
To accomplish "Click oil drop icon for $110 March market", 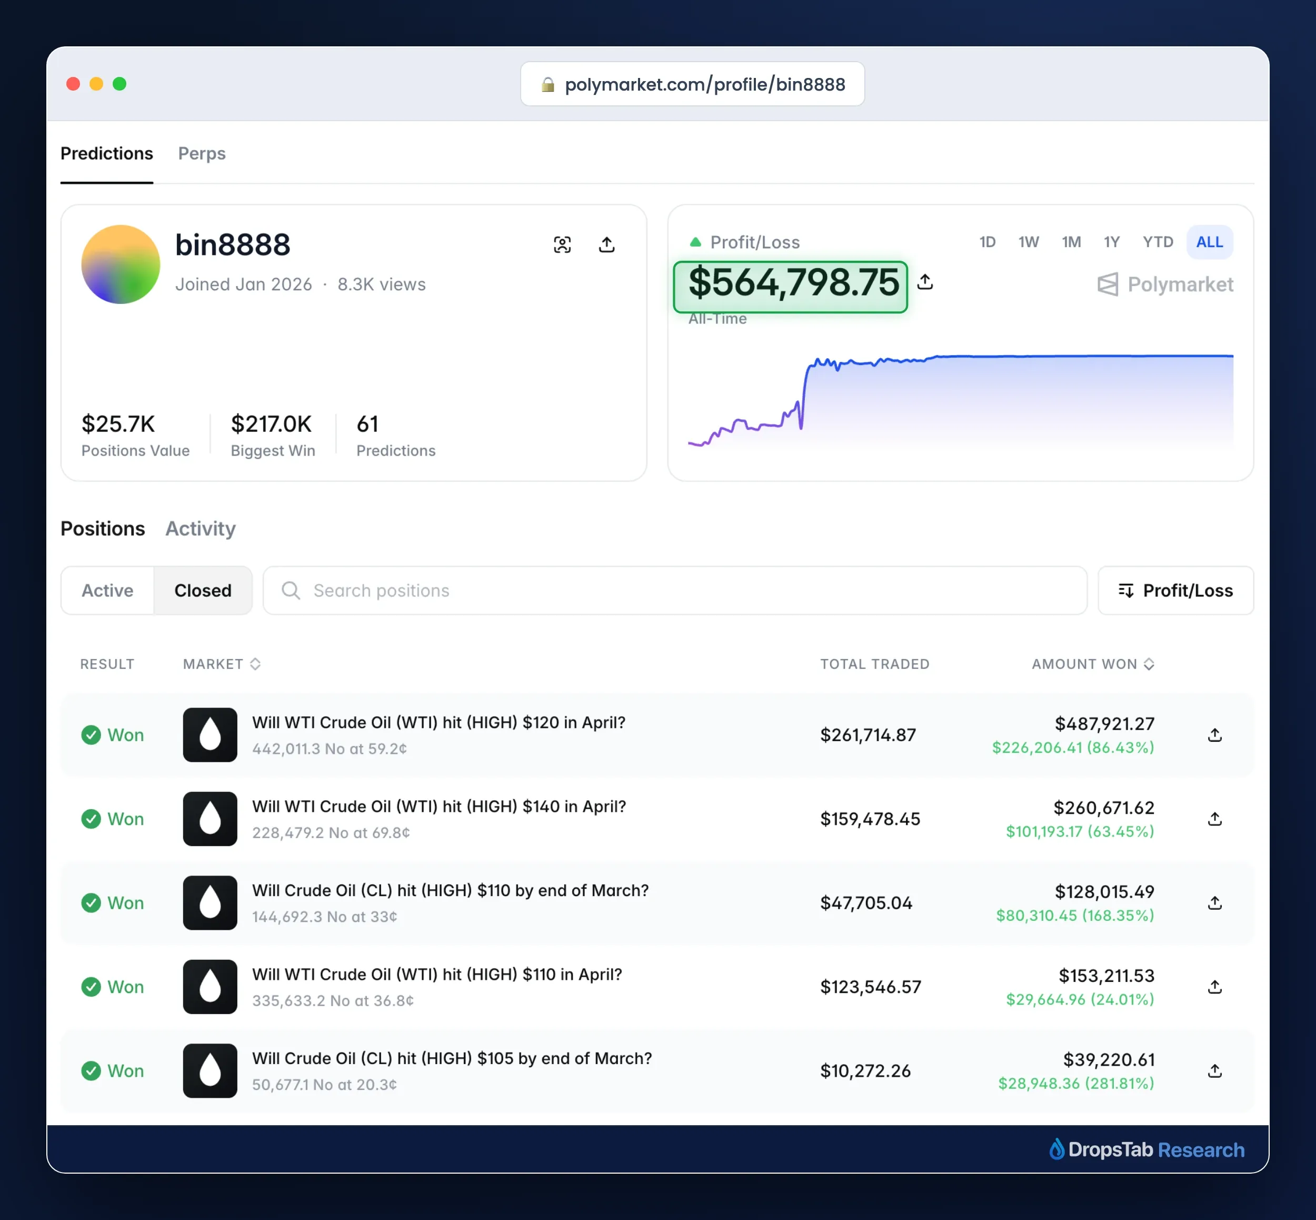I will click(210, 902).
